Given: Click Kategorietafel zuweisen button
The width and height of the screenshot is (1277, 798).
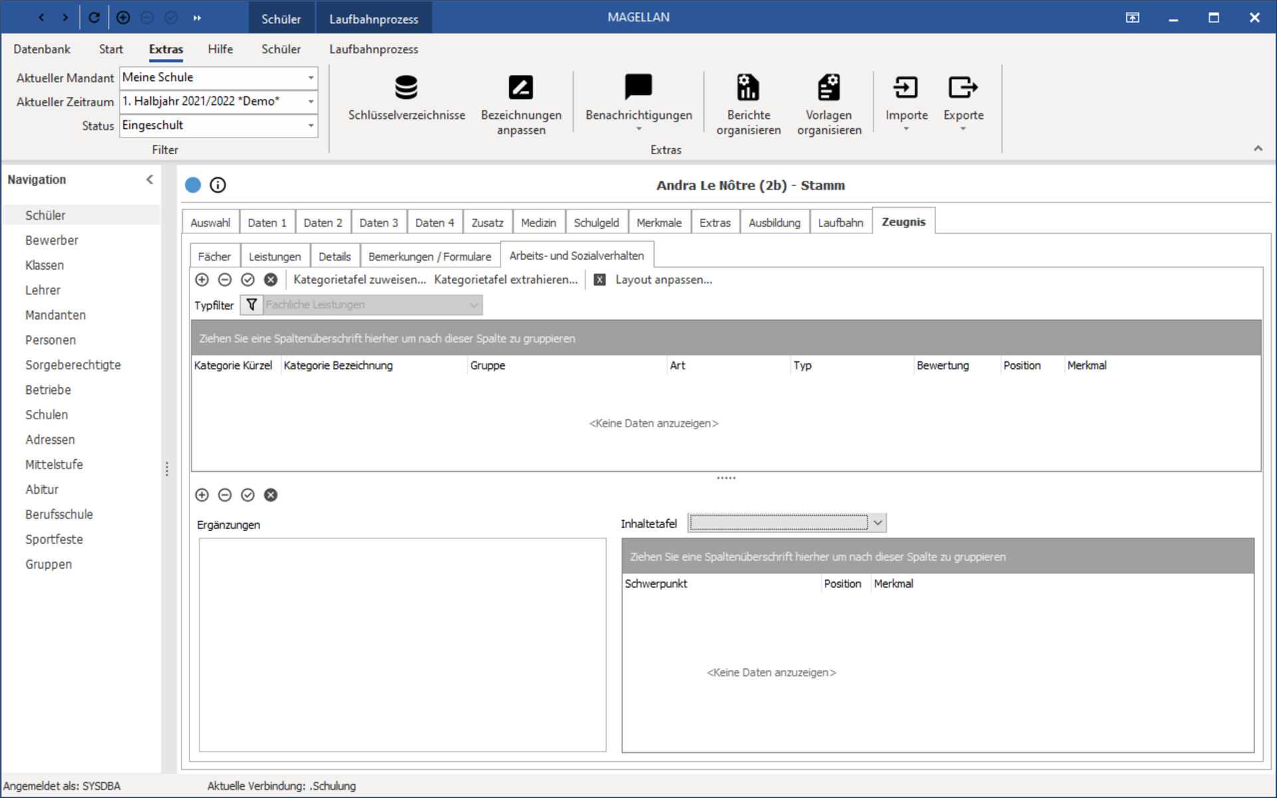Looking at the screenshot, I should pyautogui.click(x=360, y=280).
